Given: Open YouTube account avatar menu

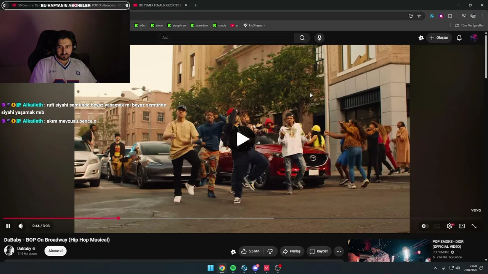Looking at the screenshot, I should tap(474, 38).
